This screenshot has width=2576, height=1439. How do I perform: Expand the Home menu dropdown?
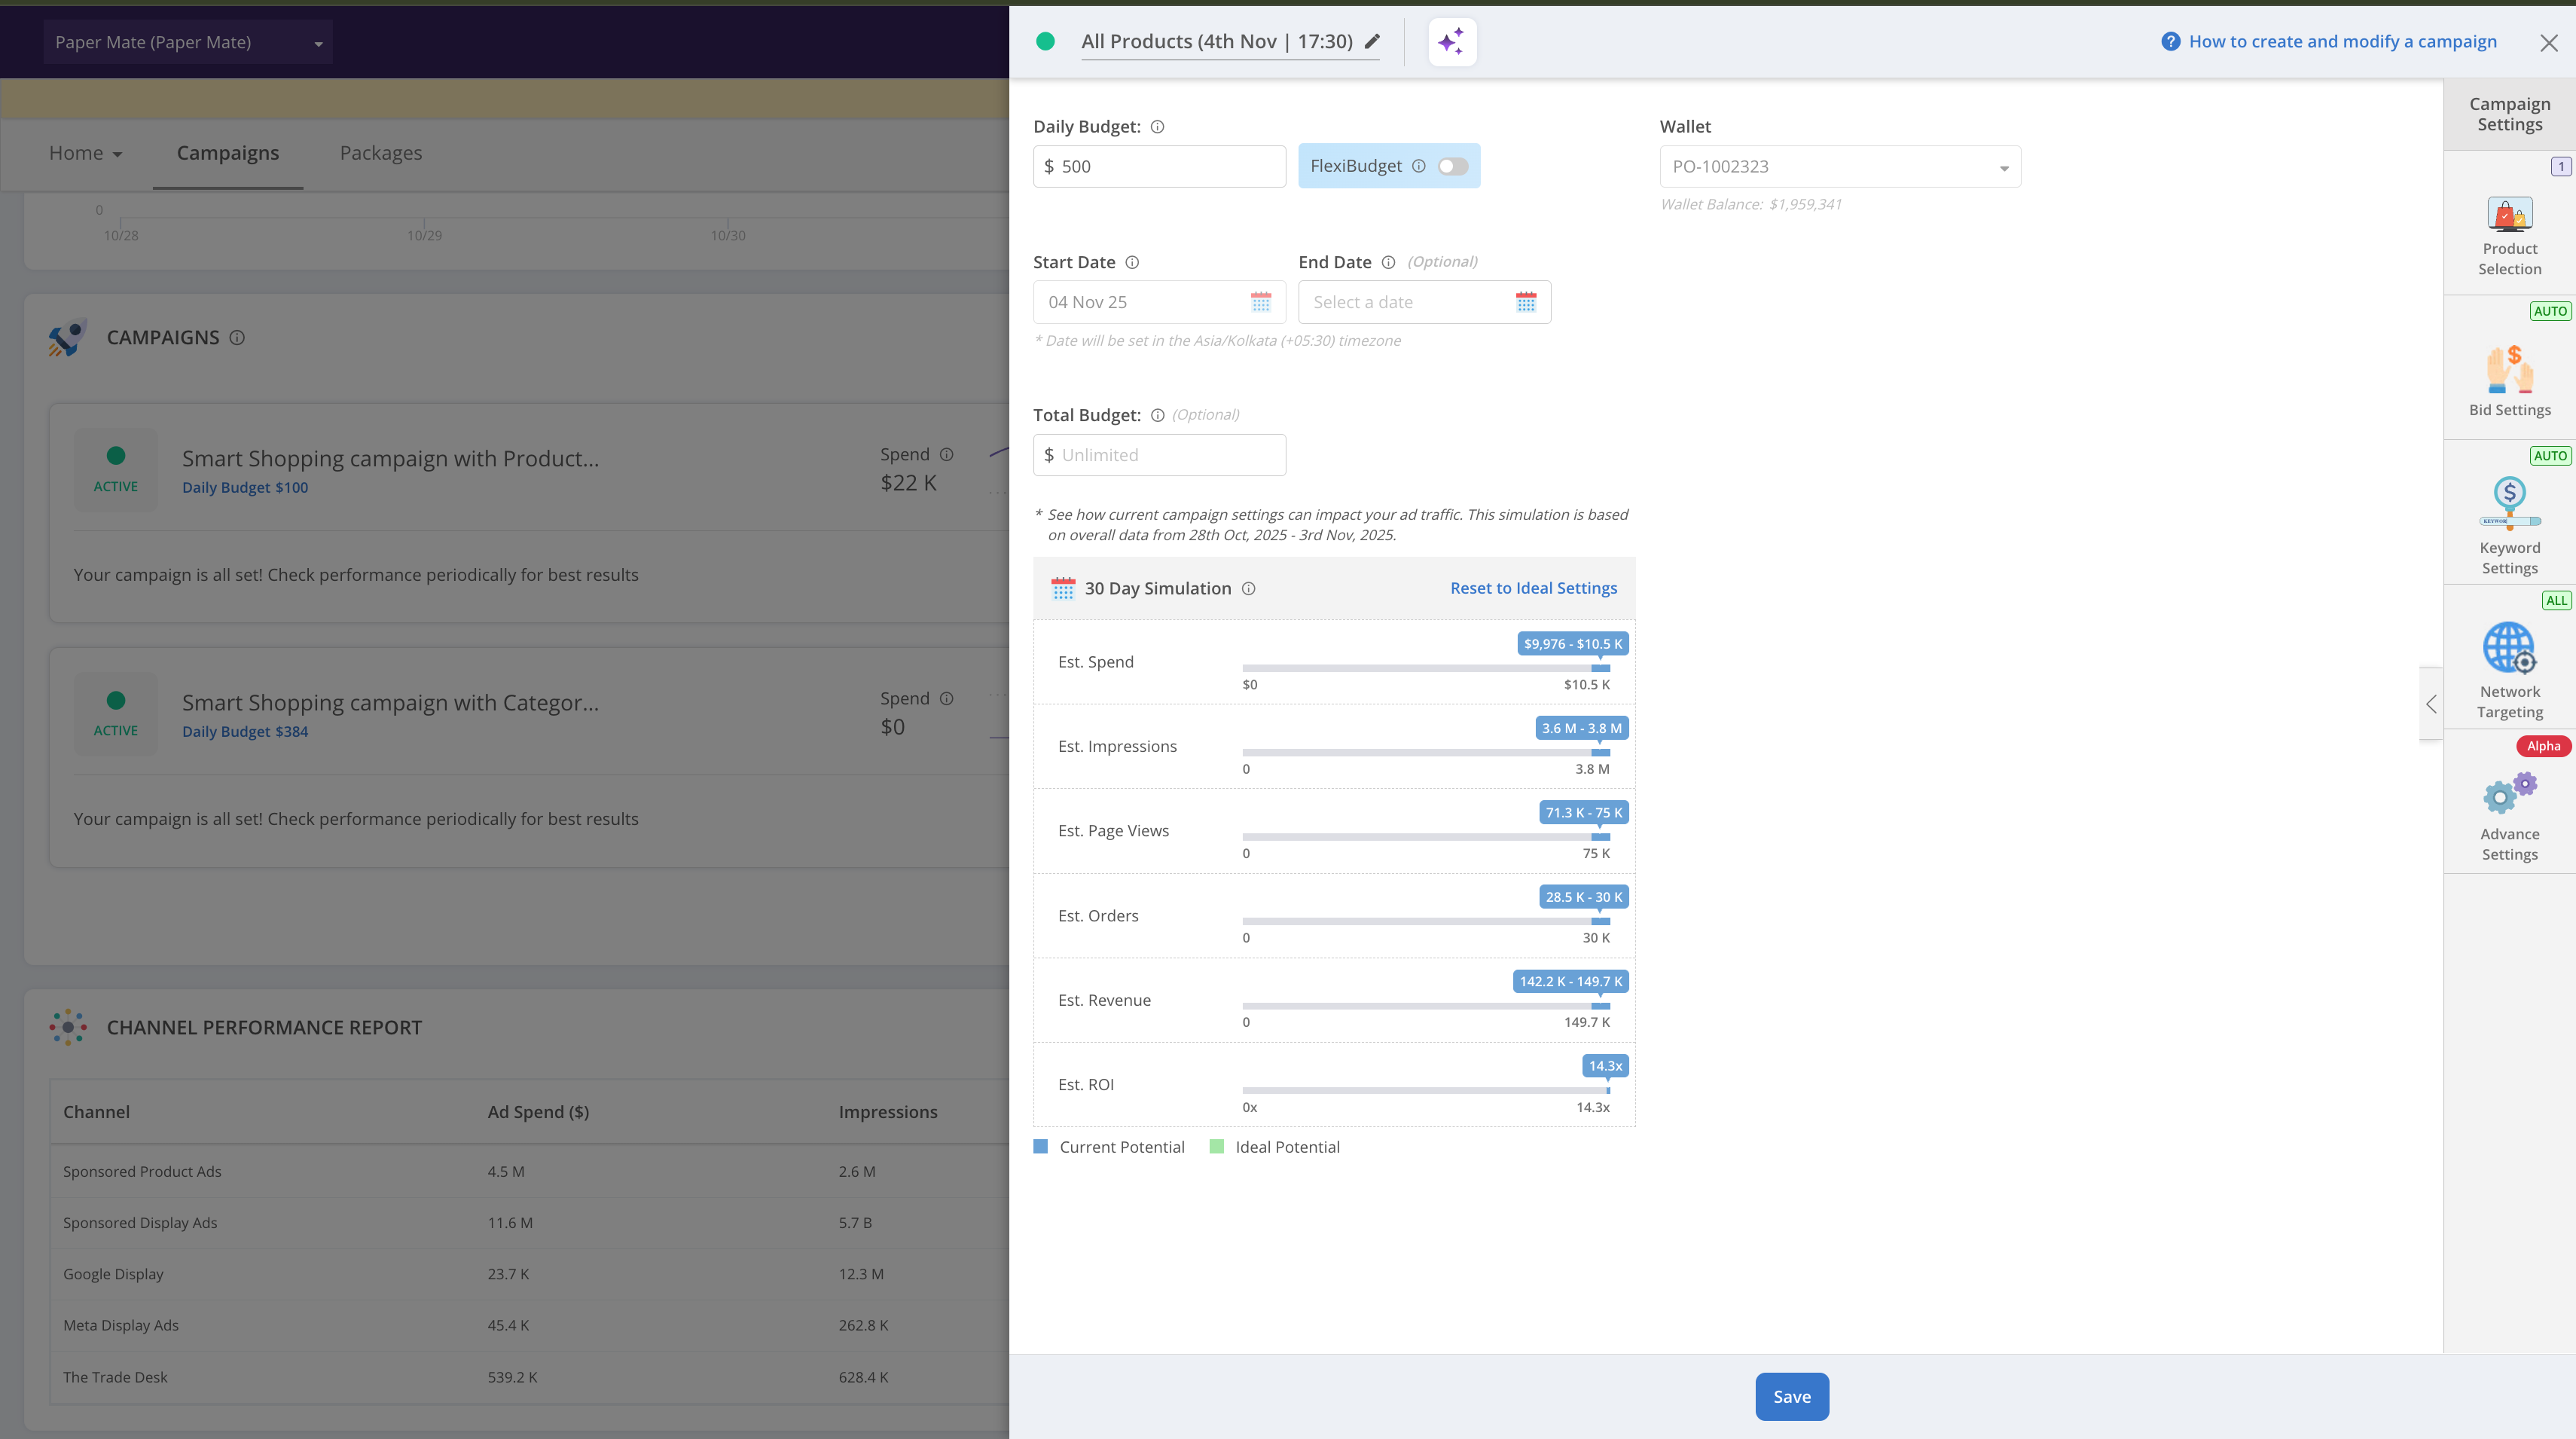(85, 153)
